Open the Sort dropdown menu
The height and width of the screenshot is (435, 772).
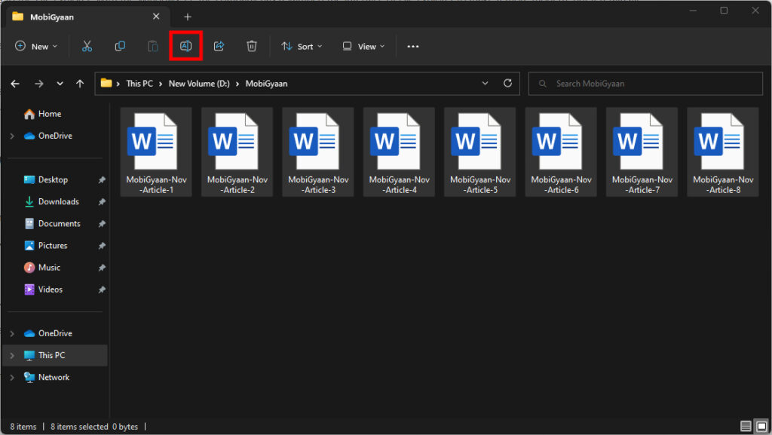[x=302, y=46]
